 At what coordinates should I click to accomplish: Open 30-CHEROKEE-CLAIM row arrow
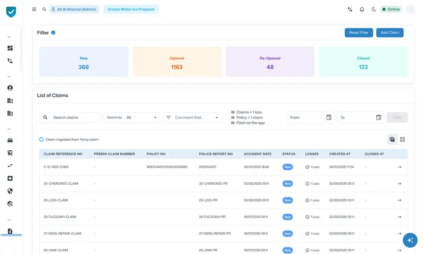click(x=399, y=184)
